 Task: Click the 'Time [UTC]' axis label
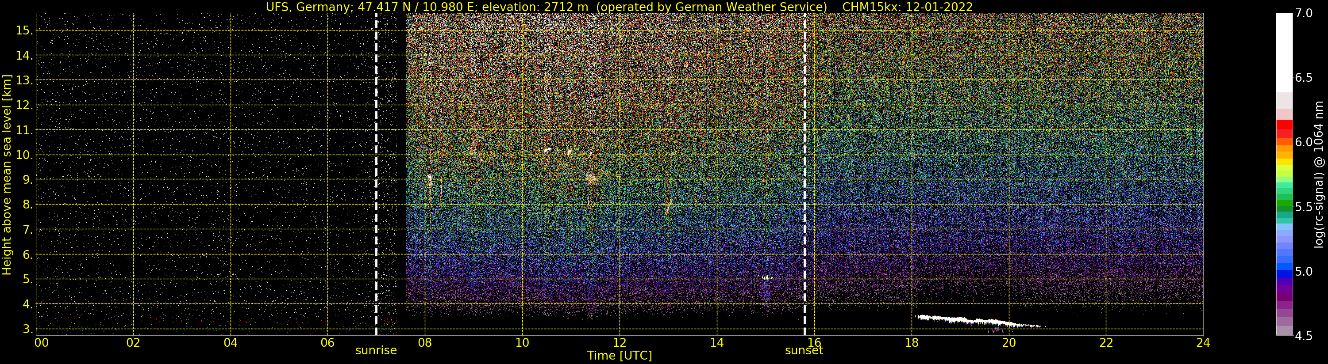619,356
